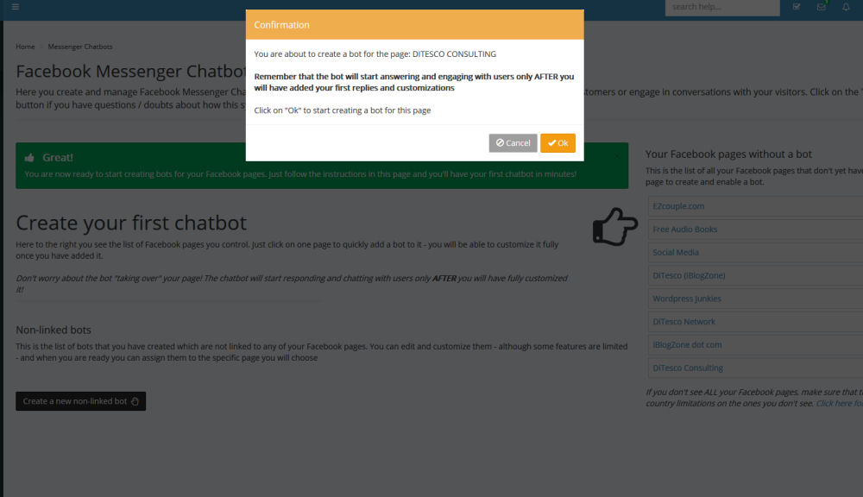
Task: Click the Ok button in the confirmation dialog
Action: (557, 143)
